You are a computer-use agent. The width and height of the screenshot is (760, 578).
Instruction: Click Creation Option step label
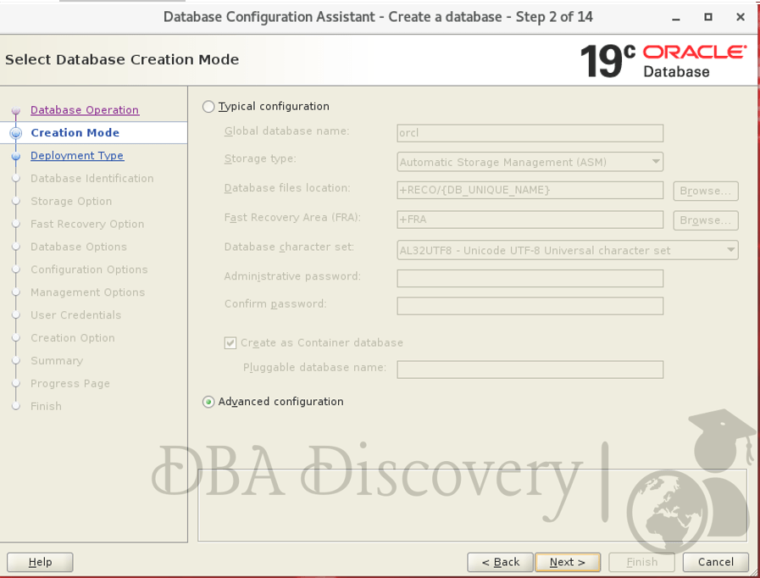[73, 338]
